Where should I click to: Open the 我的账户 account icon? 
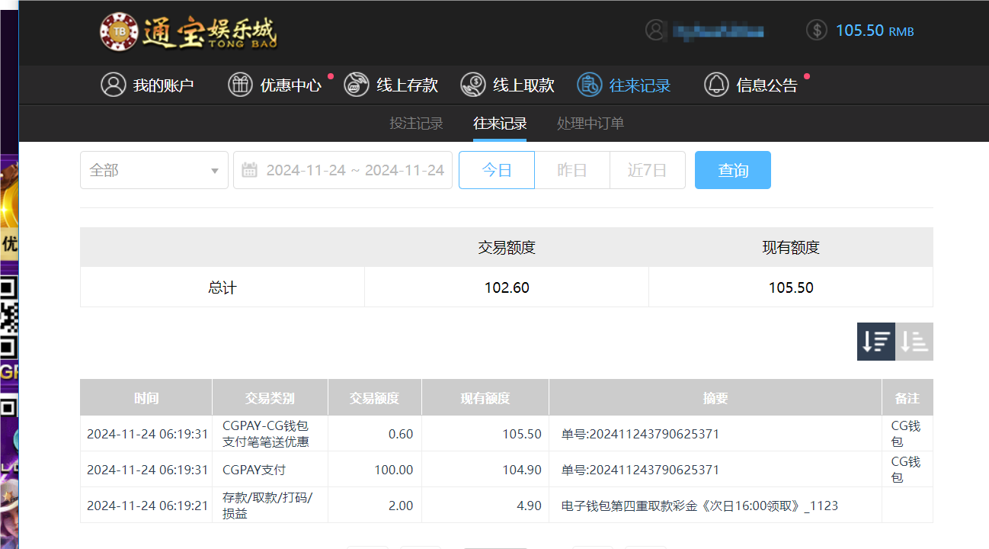pyautogui.click(x=113, y=85)
